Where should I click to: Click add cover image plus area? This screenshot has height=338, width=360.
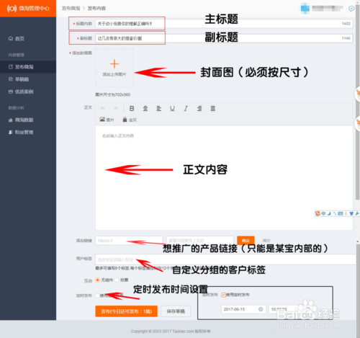click(114, 68)
